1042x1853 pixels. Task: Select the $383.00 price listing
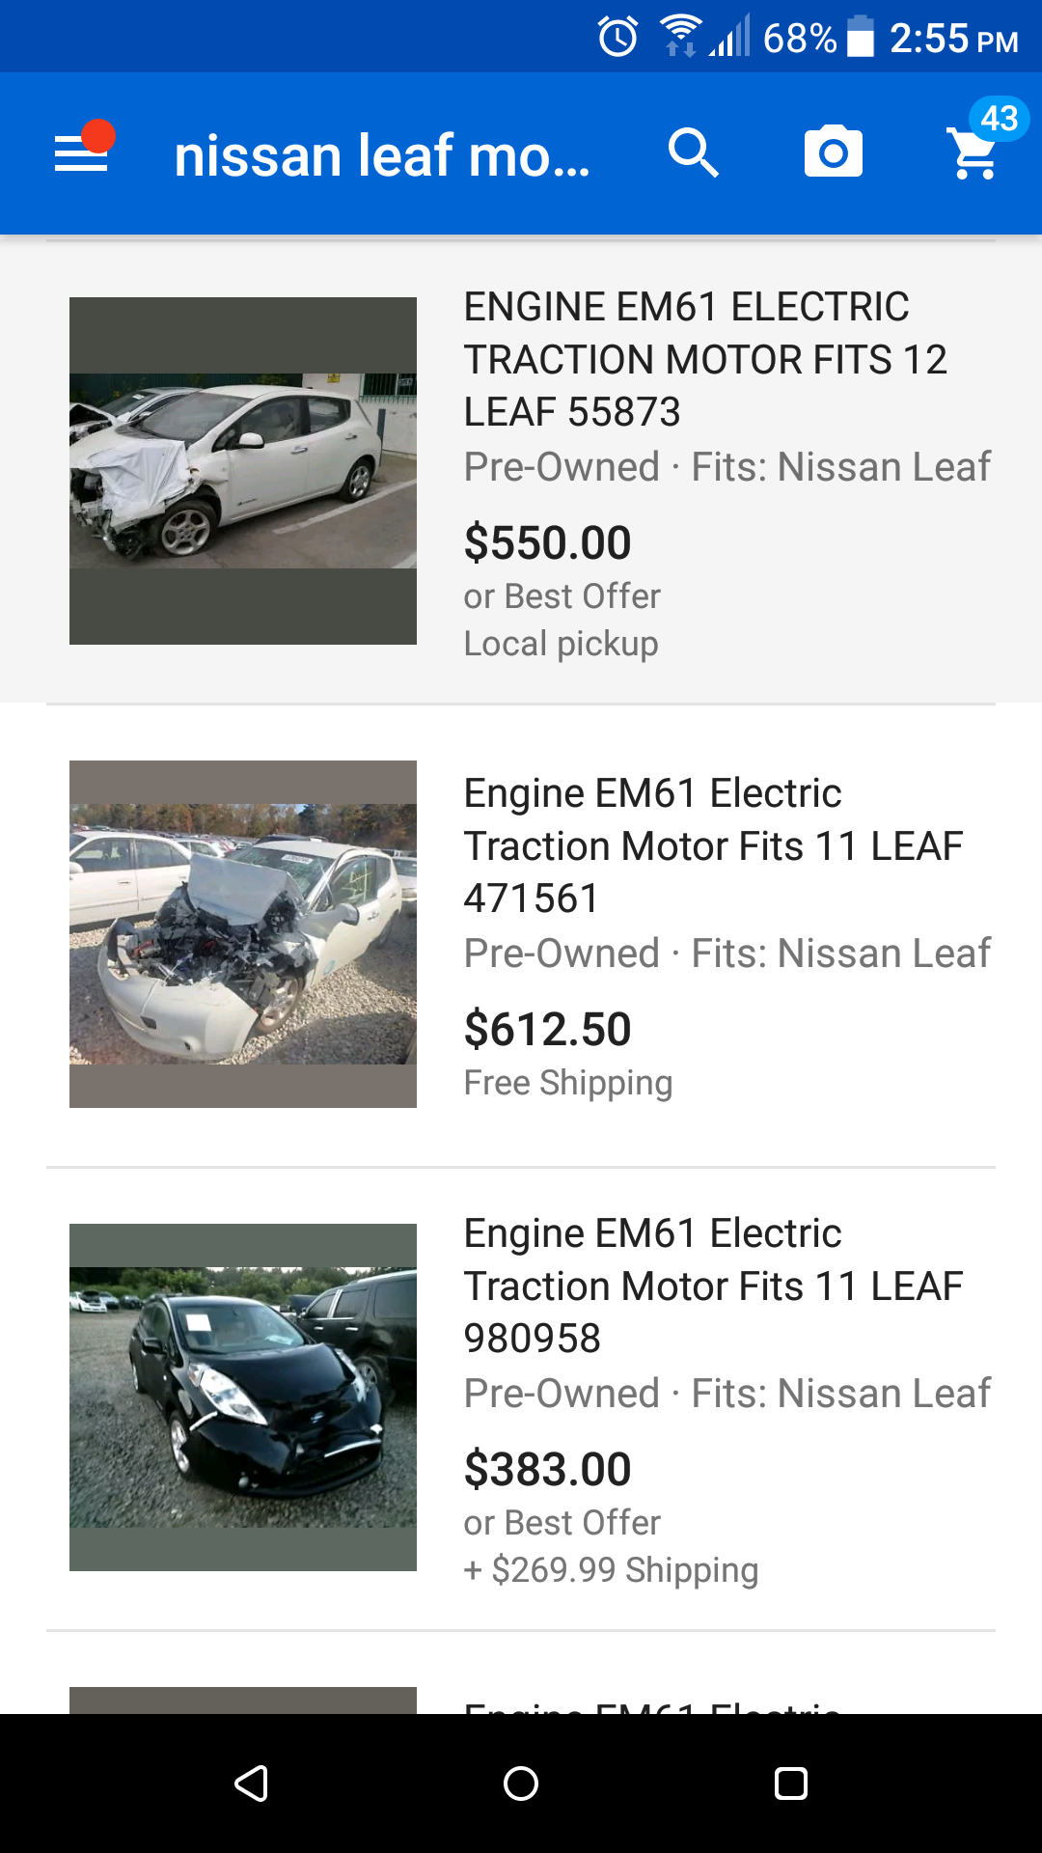[x=547, y=1470]
